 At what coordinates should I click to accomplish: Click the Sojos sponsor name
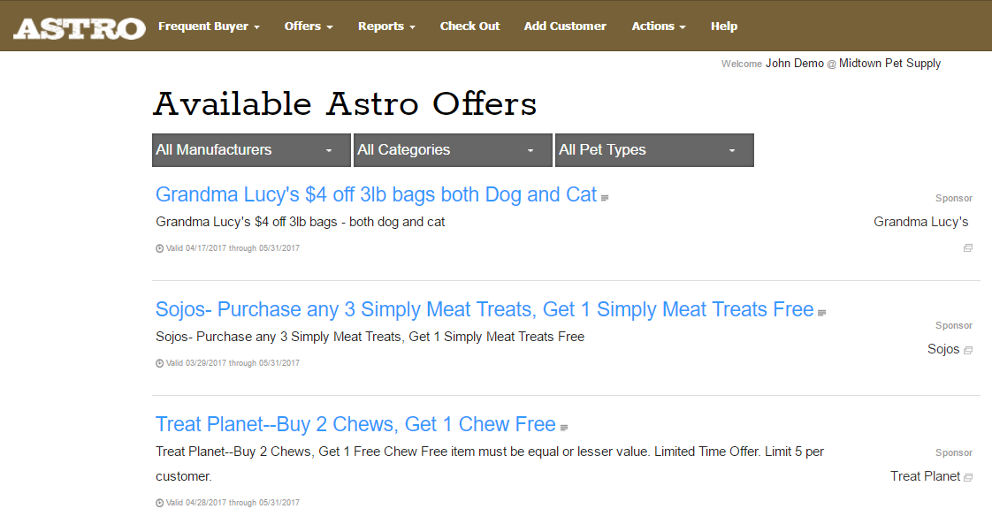coord(943,349)
